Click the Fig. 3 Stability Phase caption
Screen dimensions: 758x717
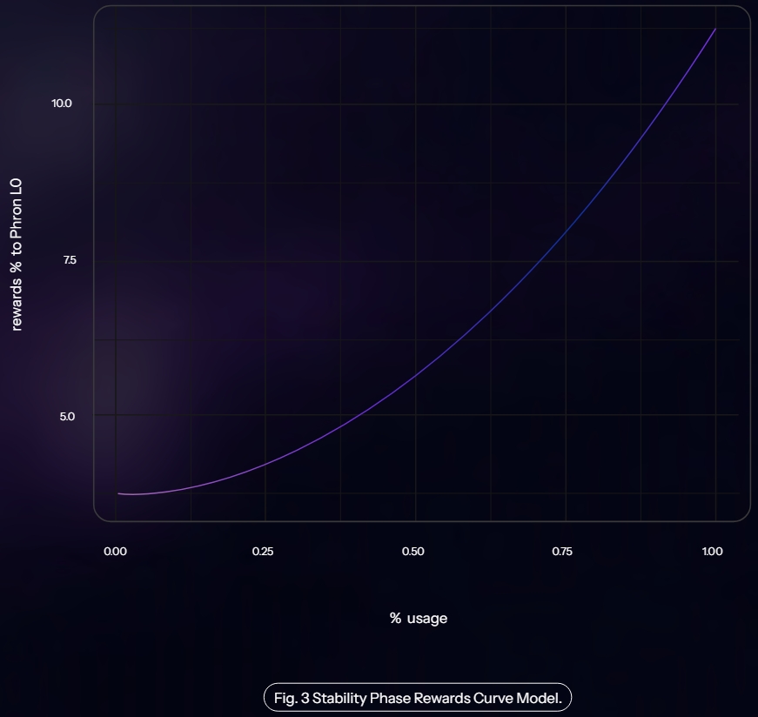click(418, 697)
